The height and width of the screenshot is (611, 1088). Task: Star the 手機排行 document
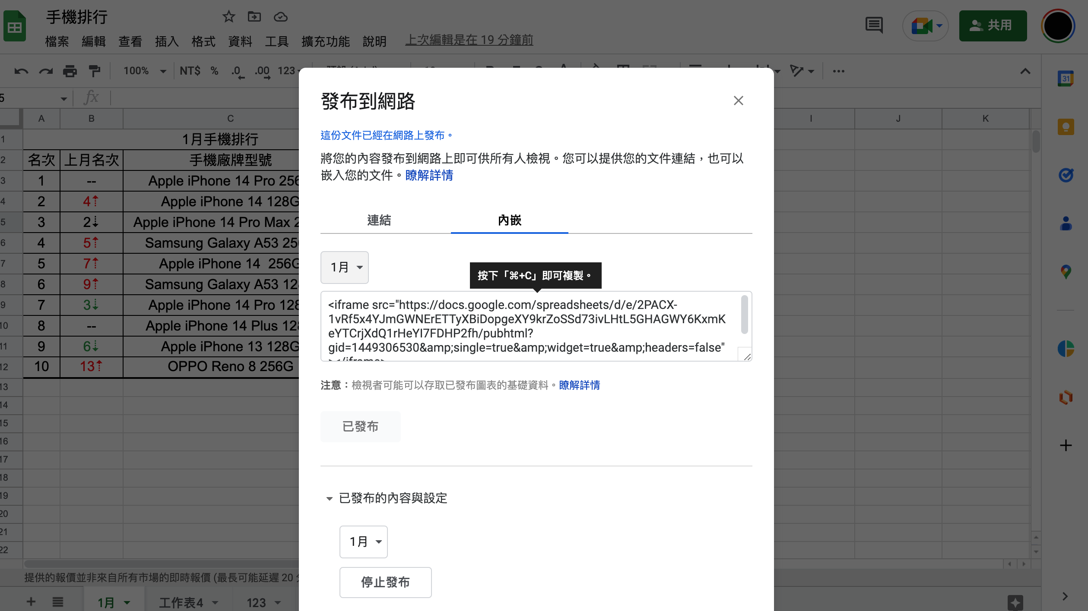click(228, 17)
